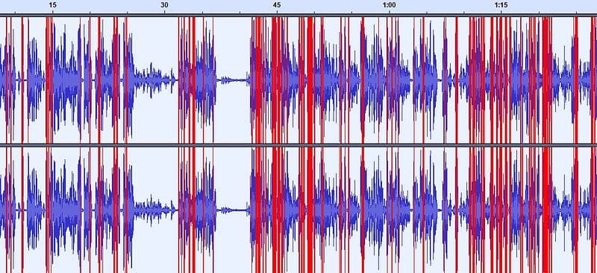Viewport: 597px width, 273px height.
Task: Click the divider between the two stereo channels
Action: point(298,145)
